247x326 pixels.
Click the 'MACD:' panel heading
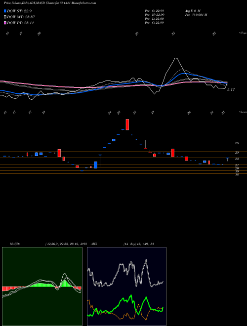point(14,244)
